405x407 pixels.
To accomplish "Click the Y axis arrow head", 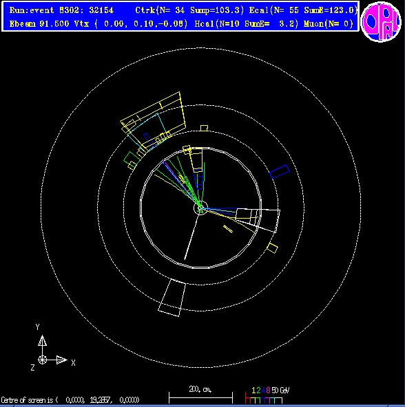I will [43, 340].
